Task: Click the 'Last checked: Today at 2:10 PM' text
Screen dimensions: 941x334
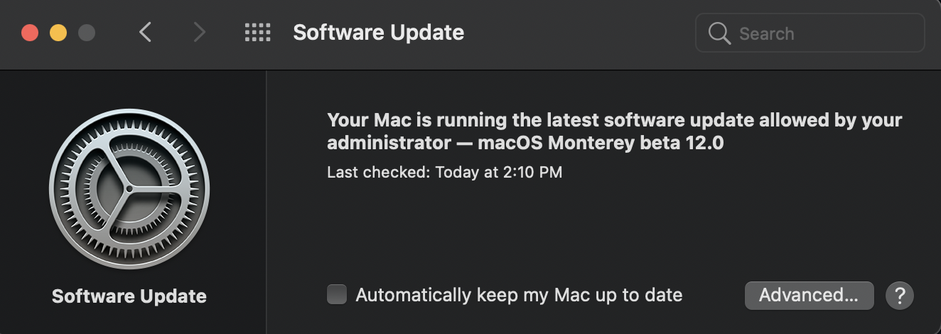Action: [x=445, y=172]
